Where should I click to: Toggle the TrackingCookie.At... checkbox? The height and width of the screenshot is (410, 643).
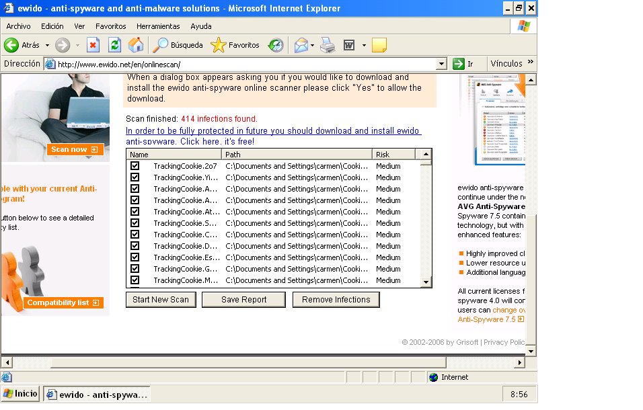coord(135,212)
